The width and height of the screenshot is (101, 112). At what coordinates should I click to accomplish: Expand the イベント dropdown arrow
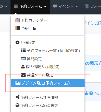click(x=77, y=6)
